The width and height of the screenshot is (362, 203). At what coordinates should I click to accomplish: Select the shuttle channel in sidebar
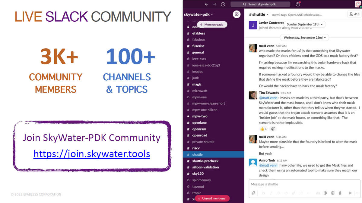[214, 155]
